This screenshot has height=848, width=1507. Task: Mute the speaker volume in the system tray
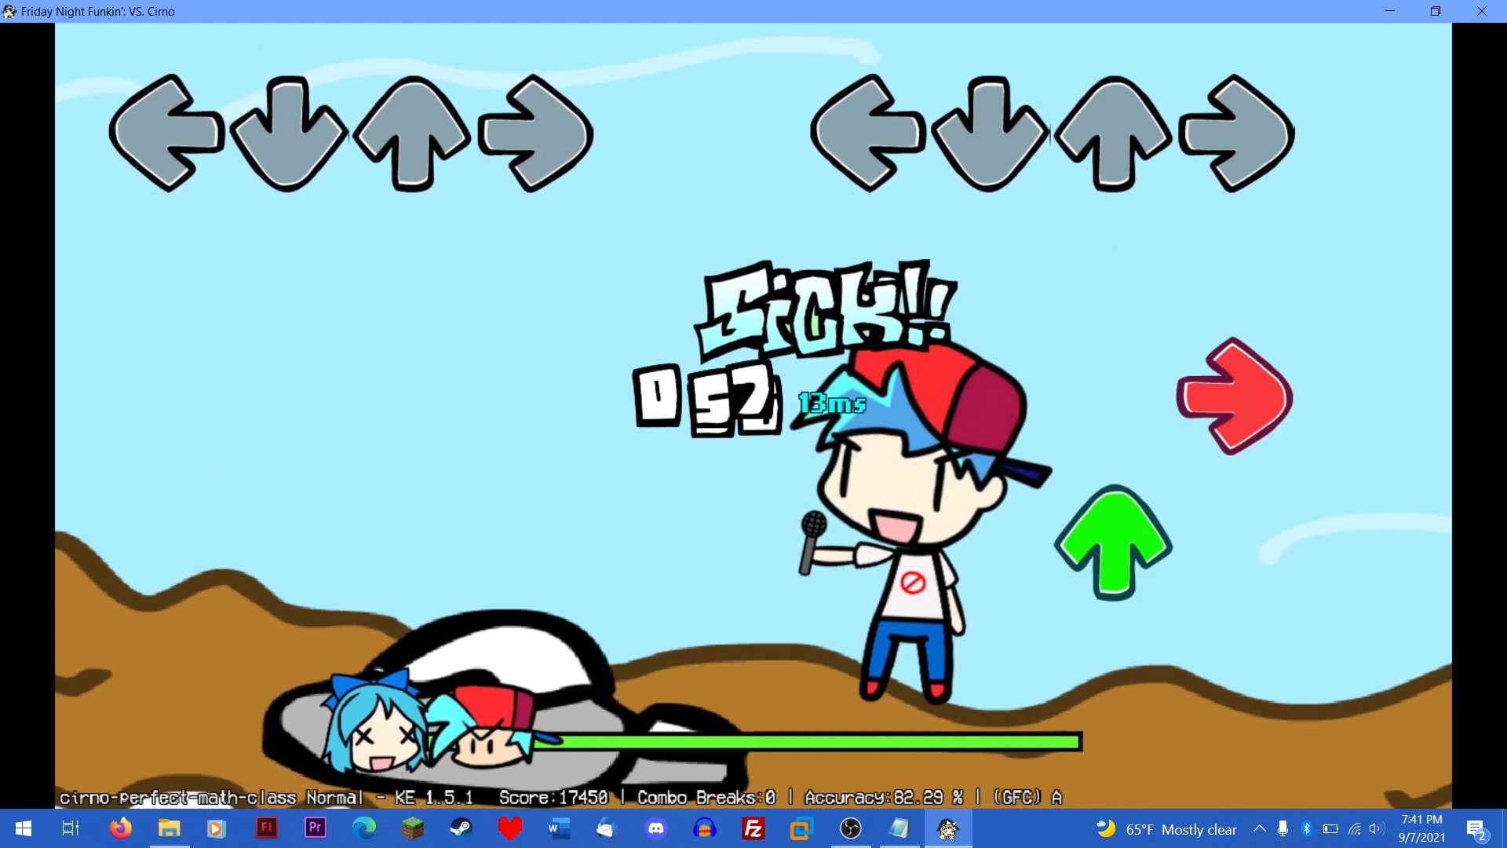[1377, 828]
